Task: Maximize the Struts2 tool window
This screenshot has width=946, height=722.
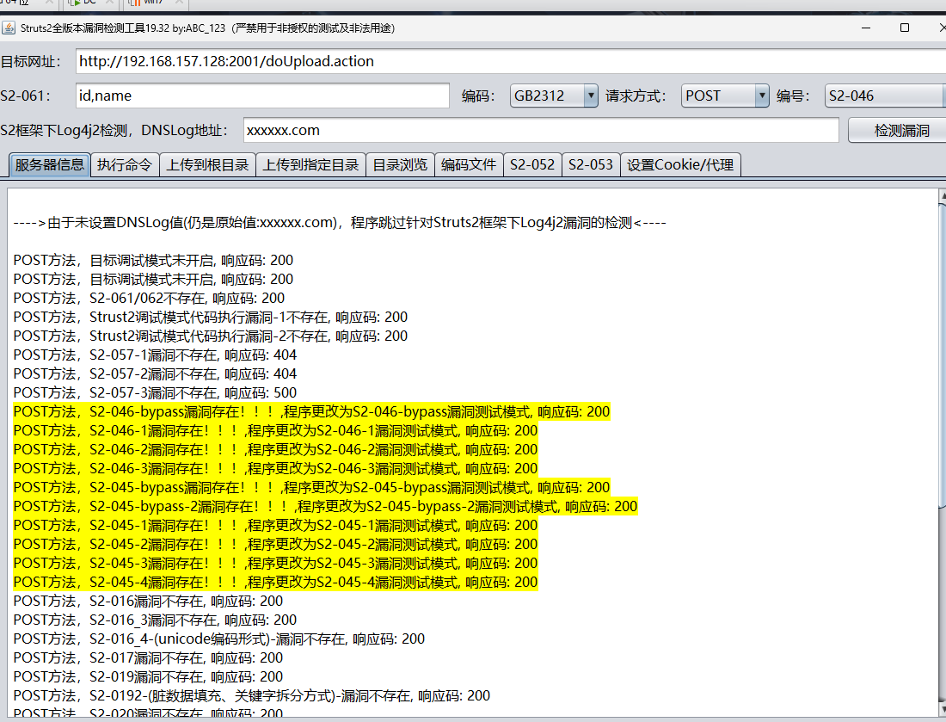Action: (x=905, y=28)
